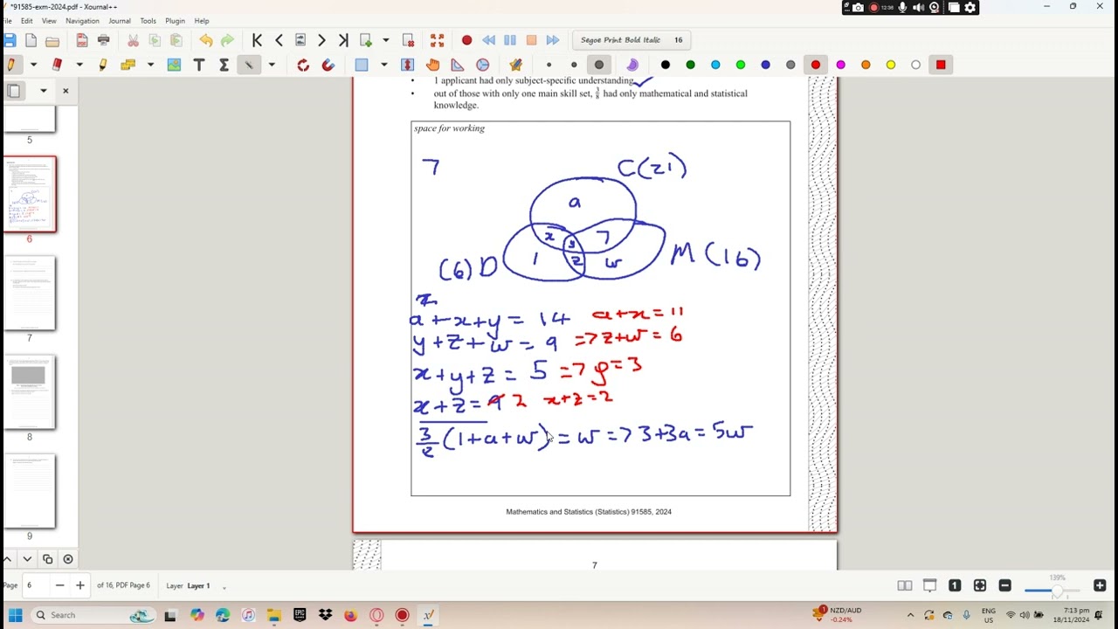
Task: Open the sidebar preview type dropdown
Action: coord(44,91)
